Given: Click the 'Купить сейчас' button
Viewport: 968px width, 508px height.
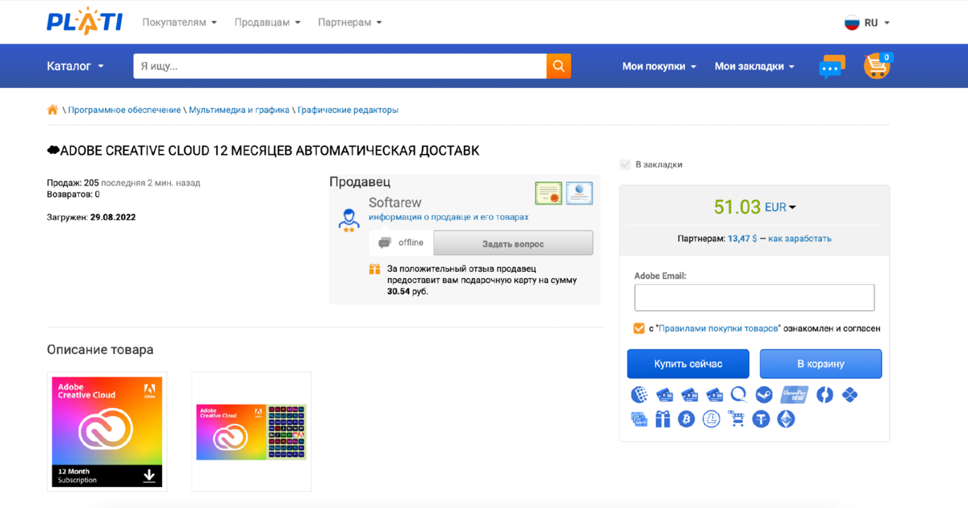Looking at the screenshot, I should 688,364.
